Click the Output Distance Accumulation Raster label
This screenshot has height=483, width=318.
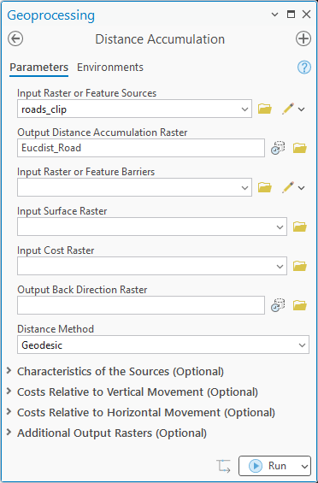click(x=103, y=133)
